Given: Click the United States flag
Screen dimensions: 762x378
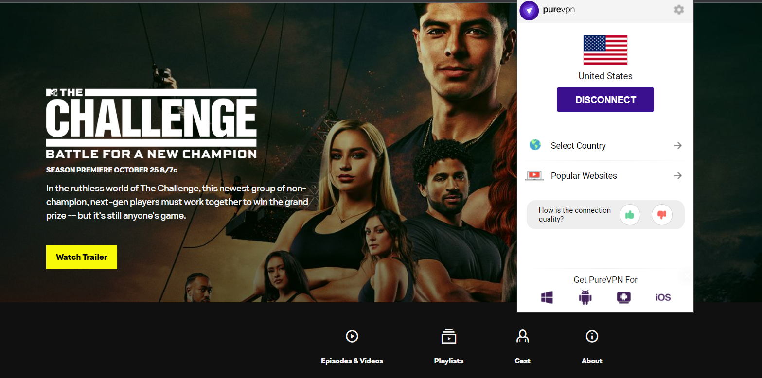Looking at the screenshot, I should 605,50.
